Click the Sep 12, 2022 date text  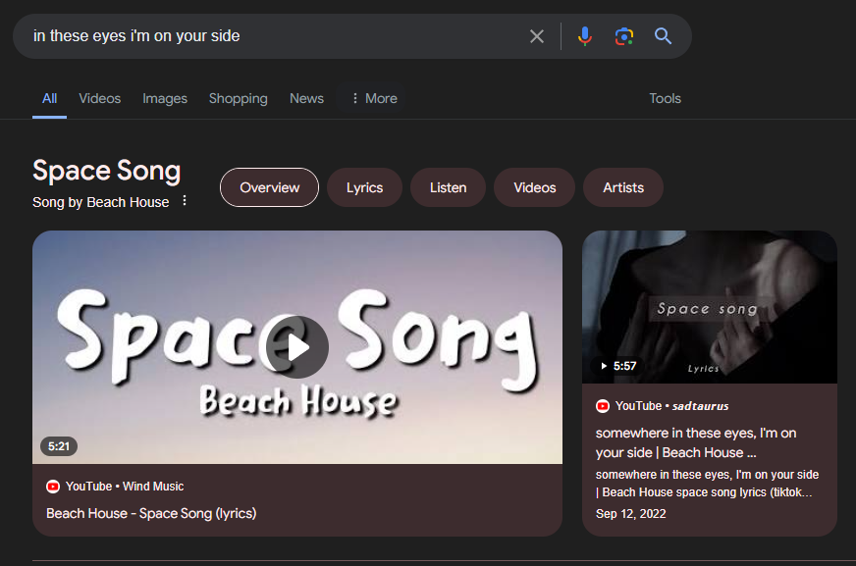[x=630, y=514]
